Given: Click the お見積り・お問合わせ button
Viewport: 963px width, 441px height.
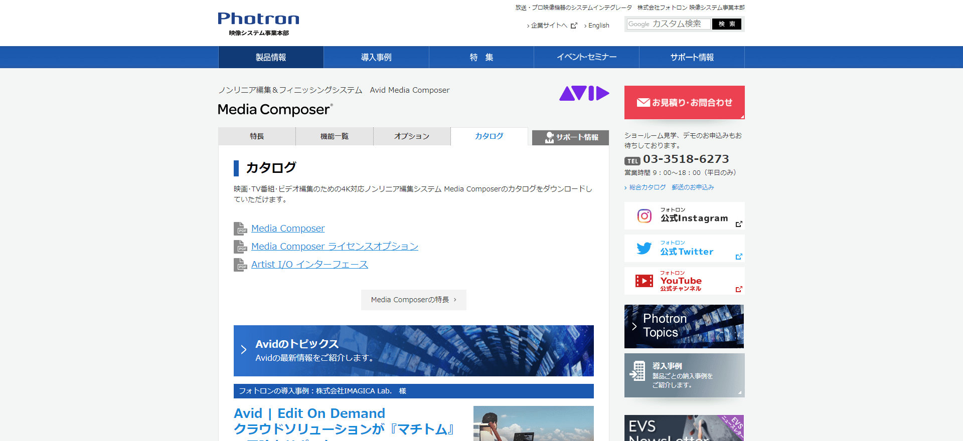Looking at the screenshot, I should coord(685,102).
